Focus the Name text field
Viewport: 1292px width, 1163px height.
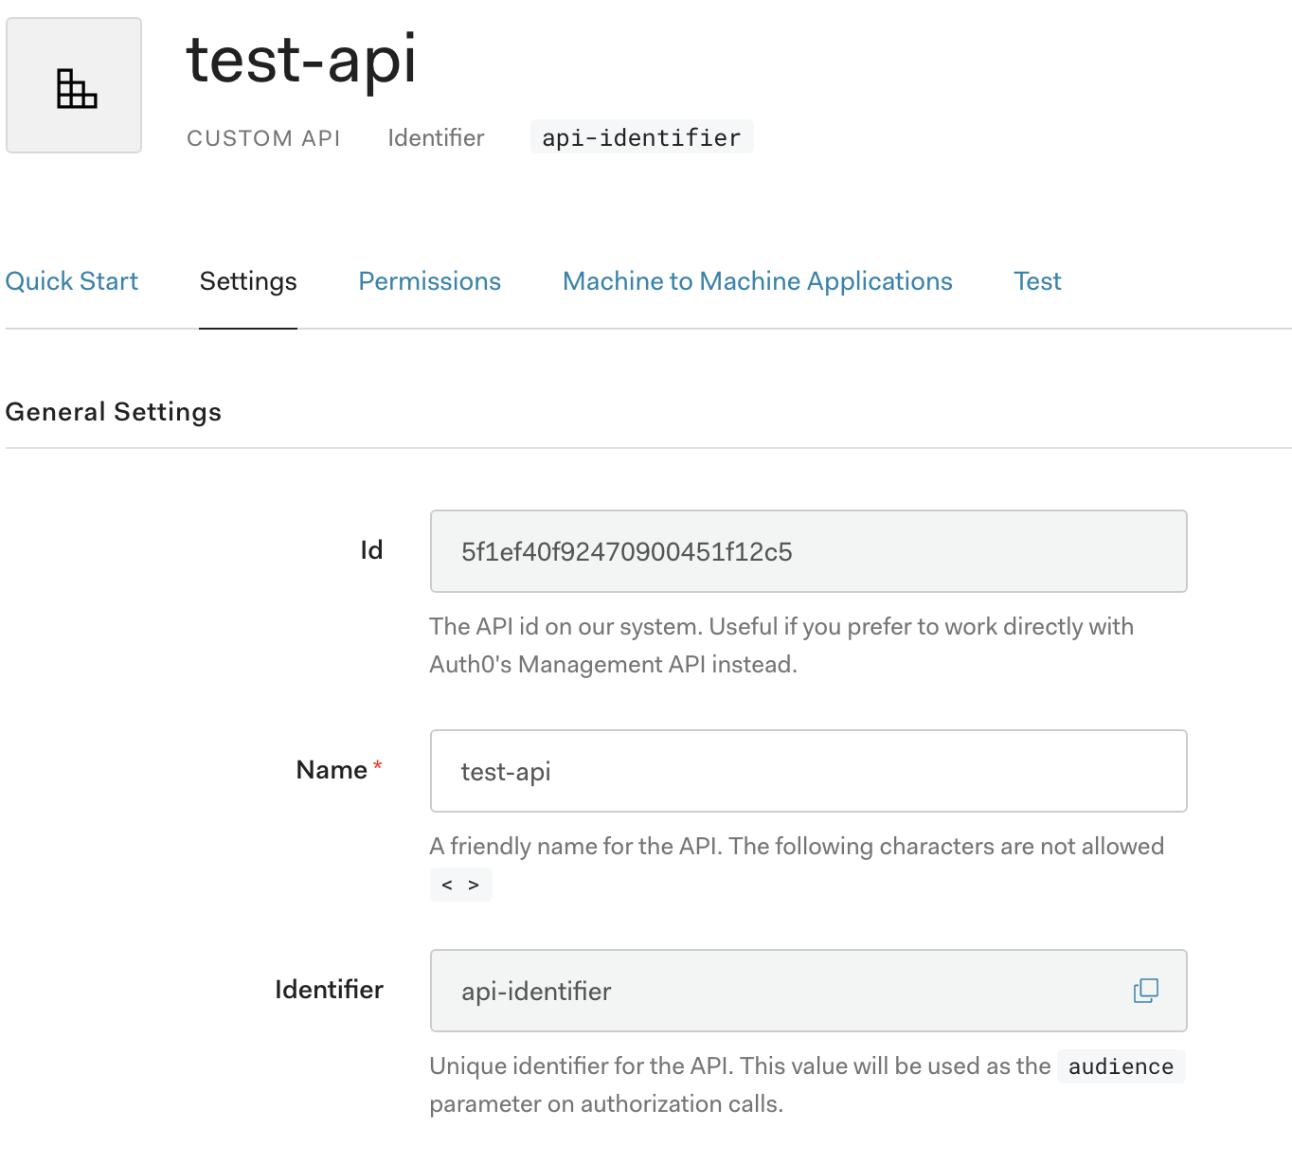807,771
